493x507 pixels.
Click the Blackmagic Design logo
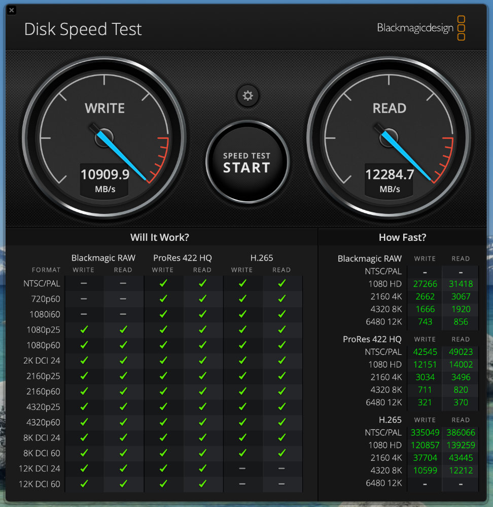pyautogui.click(x=416, y=28)
